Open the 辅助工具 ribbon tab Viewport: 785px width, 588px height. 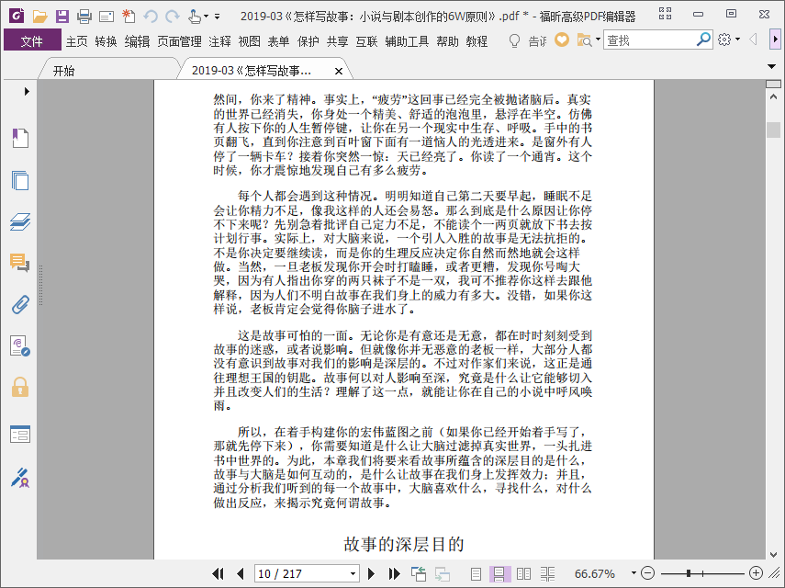pos(407,41)
